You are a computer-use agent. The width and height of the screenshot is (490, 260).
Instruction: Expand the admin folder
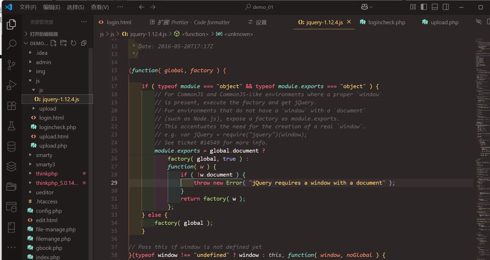(43, 62)
